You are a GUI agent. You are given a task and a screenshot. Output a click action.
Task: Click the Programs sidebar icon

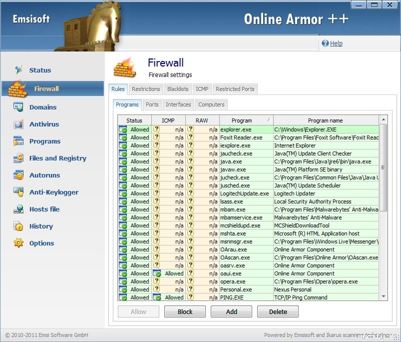18,141
